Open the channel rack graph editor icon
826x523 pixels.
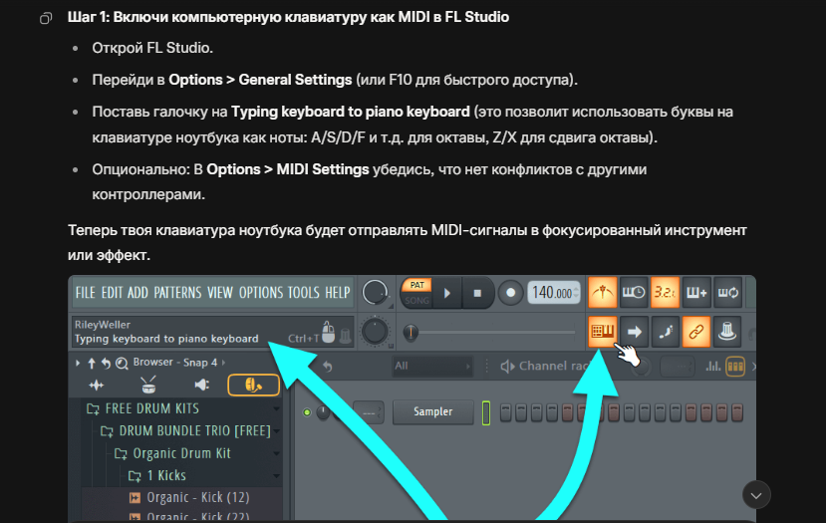pos(712,366)
